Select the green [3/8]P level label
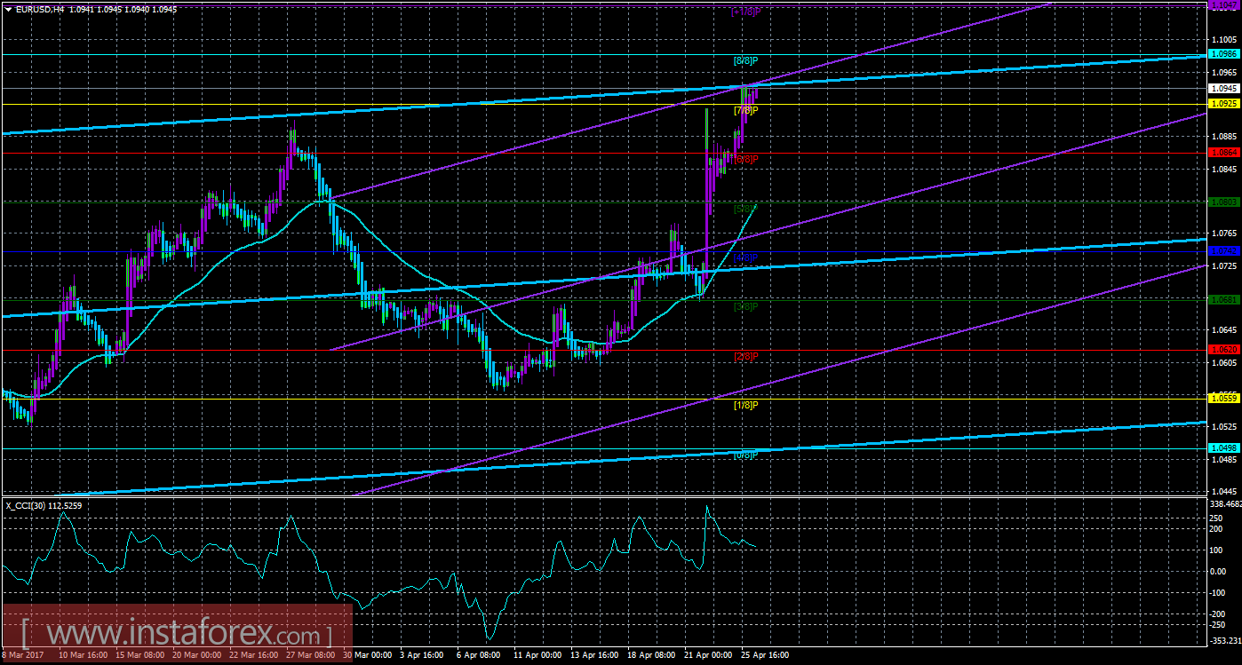Viewport: 1242px width, 665px height. 745,306
